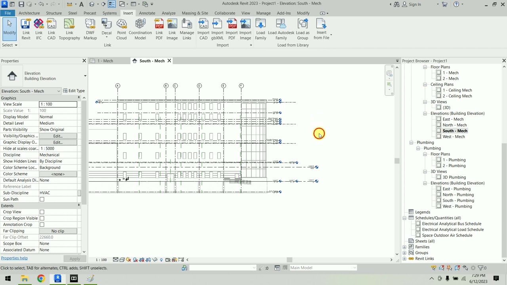
Task: Click the Text tool in quick access toolbar
Action: (81, 4)
